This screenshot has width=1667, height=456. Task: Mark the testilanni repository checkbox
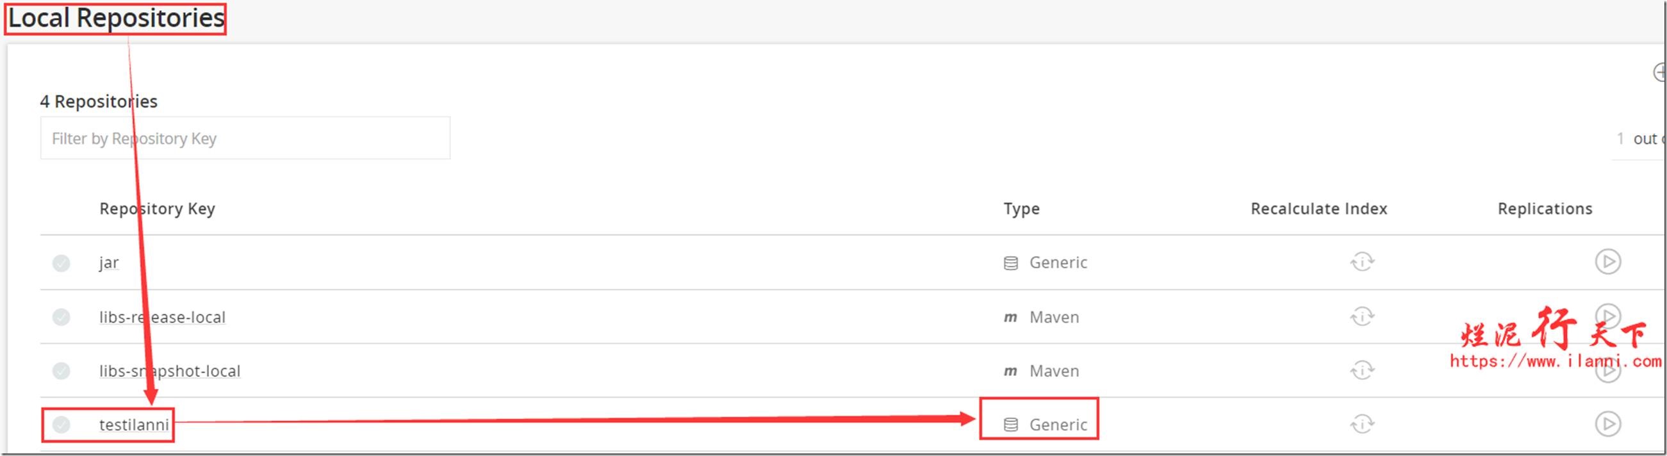[62, 425]
